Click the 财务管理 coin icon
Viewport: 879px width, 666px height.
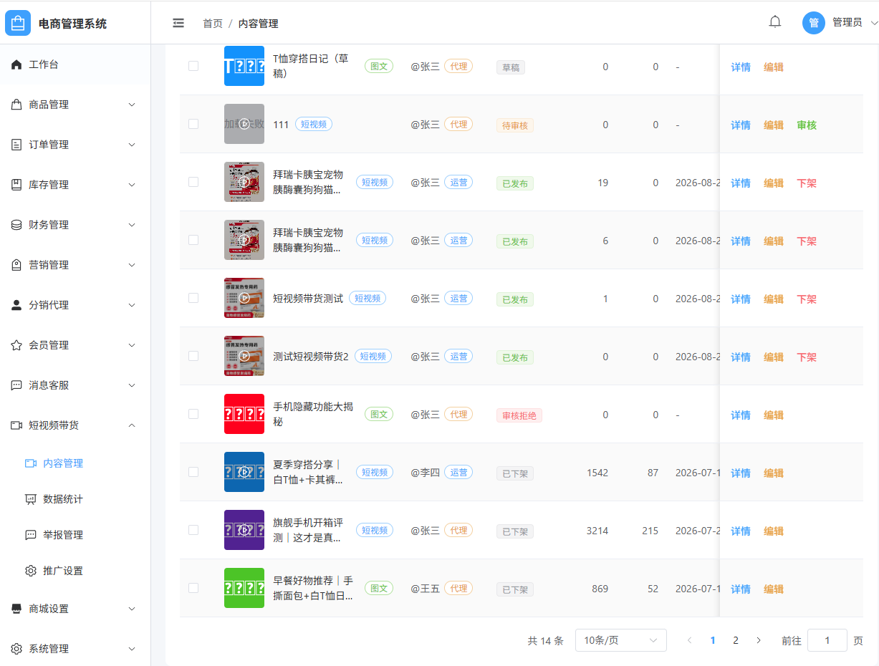[x=16, y=225]
